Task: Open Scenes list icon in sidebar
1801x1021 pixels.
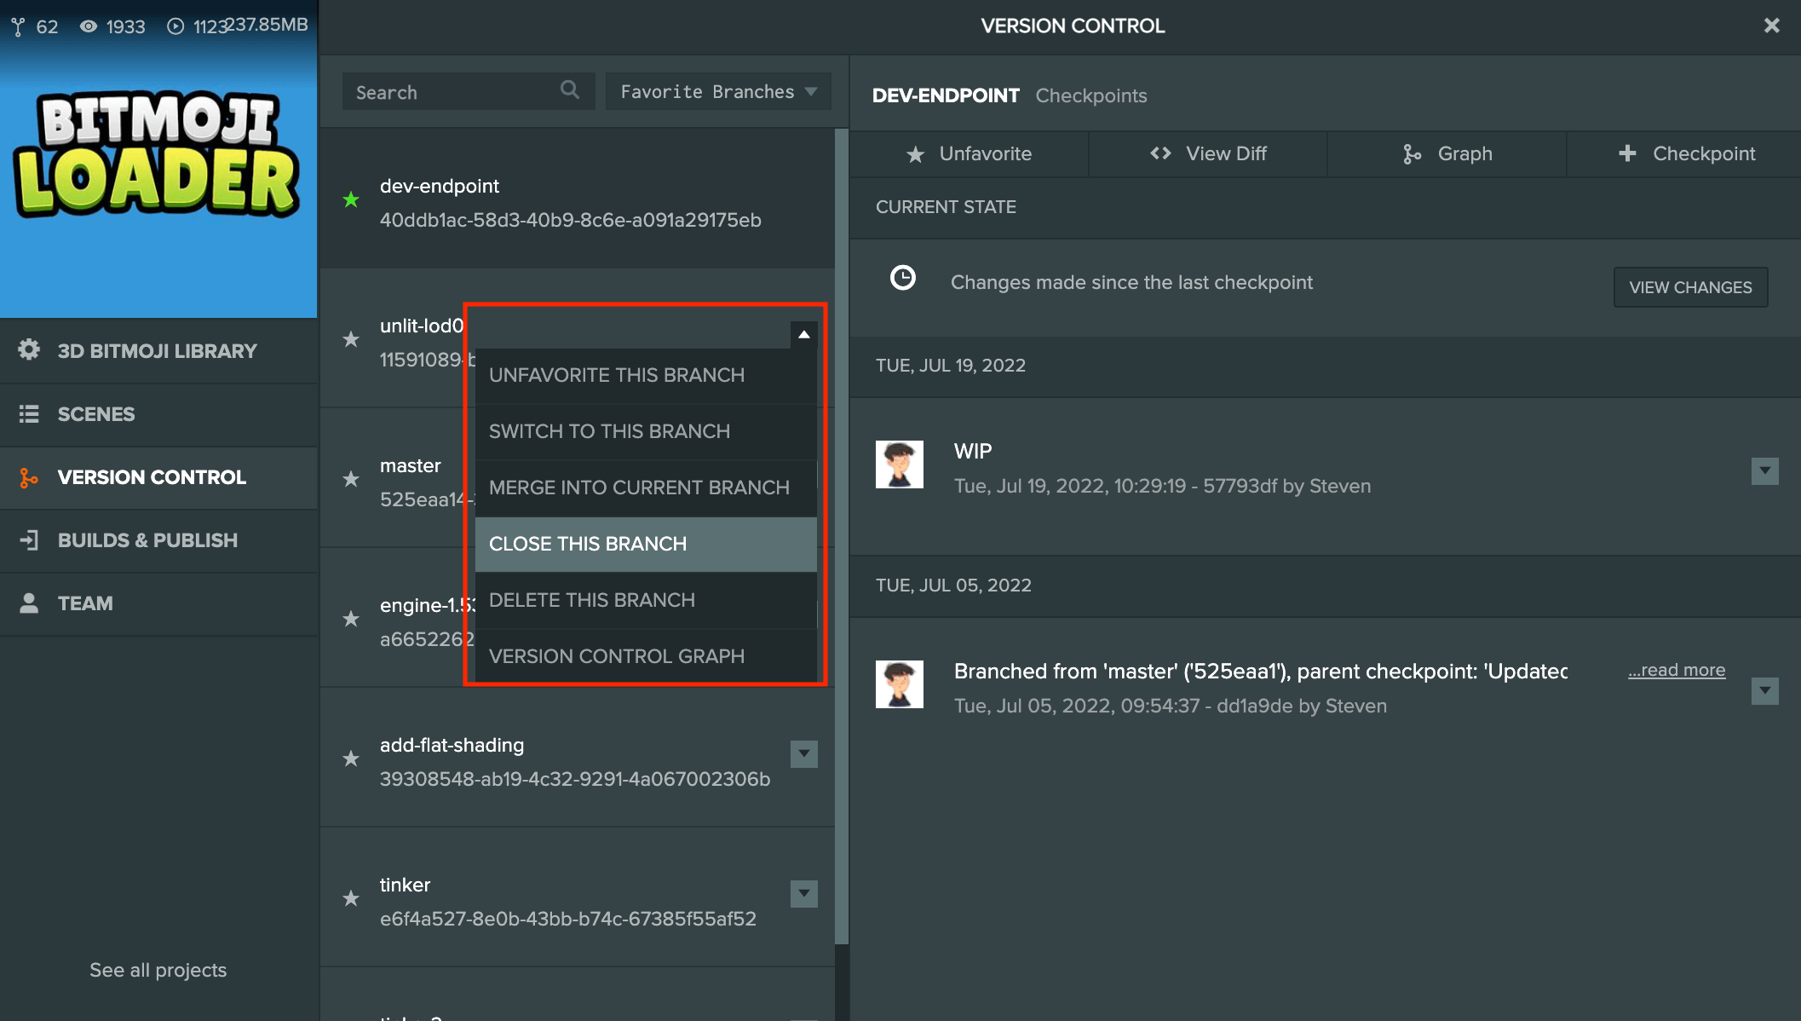Action: (x=29, y=414)
